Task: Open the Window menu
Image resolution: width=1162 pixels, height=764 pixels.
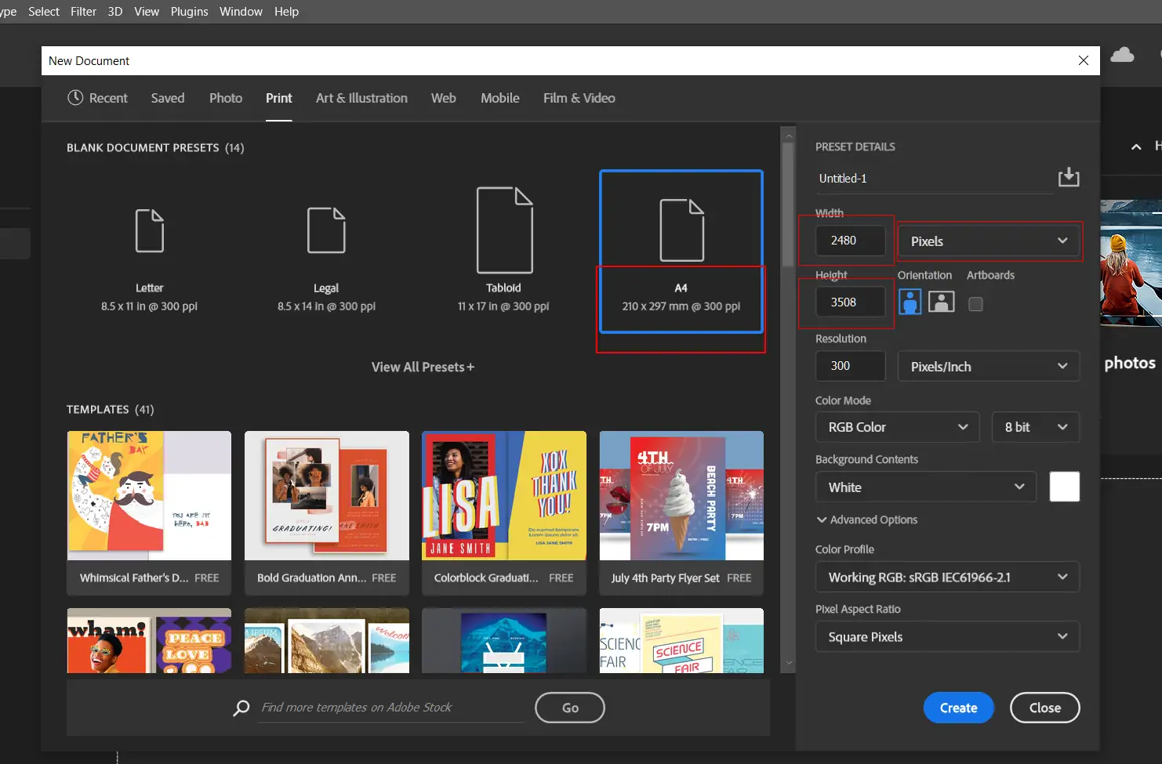Action: 241,12
